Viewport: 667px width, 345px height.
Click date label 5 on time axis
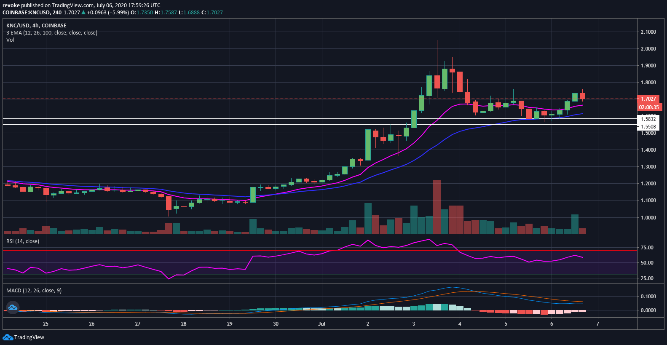pyautogui.click(x=506, y=324)
